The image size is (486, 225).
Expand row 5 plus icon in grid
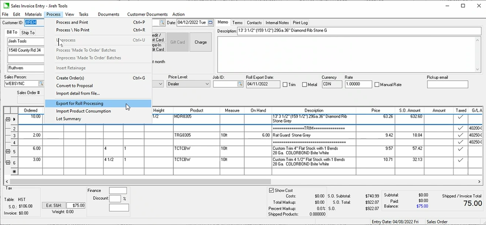pos(8,152)
